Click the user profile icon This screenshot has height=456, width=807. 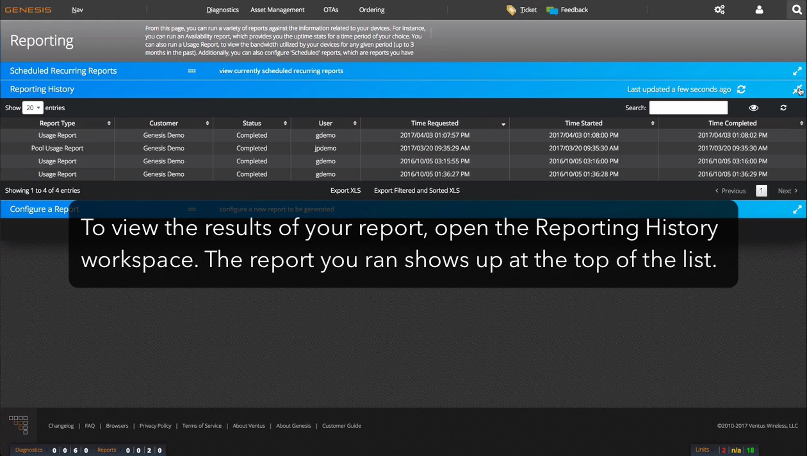[x=759, y=10]
